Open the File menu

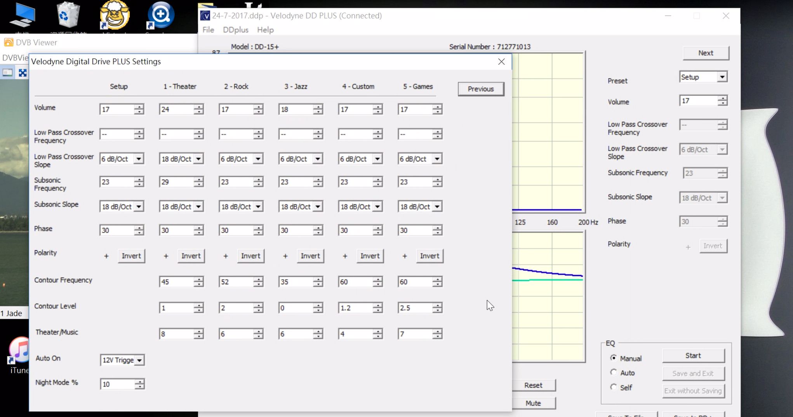208,30
